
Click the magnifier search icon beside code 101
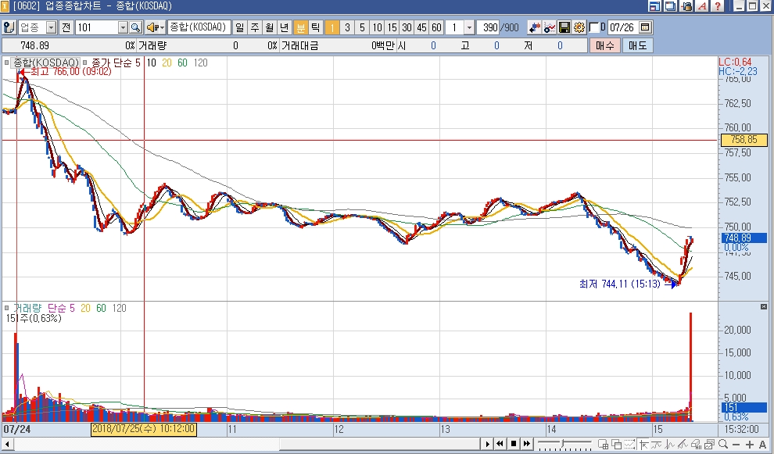[135, 27]
